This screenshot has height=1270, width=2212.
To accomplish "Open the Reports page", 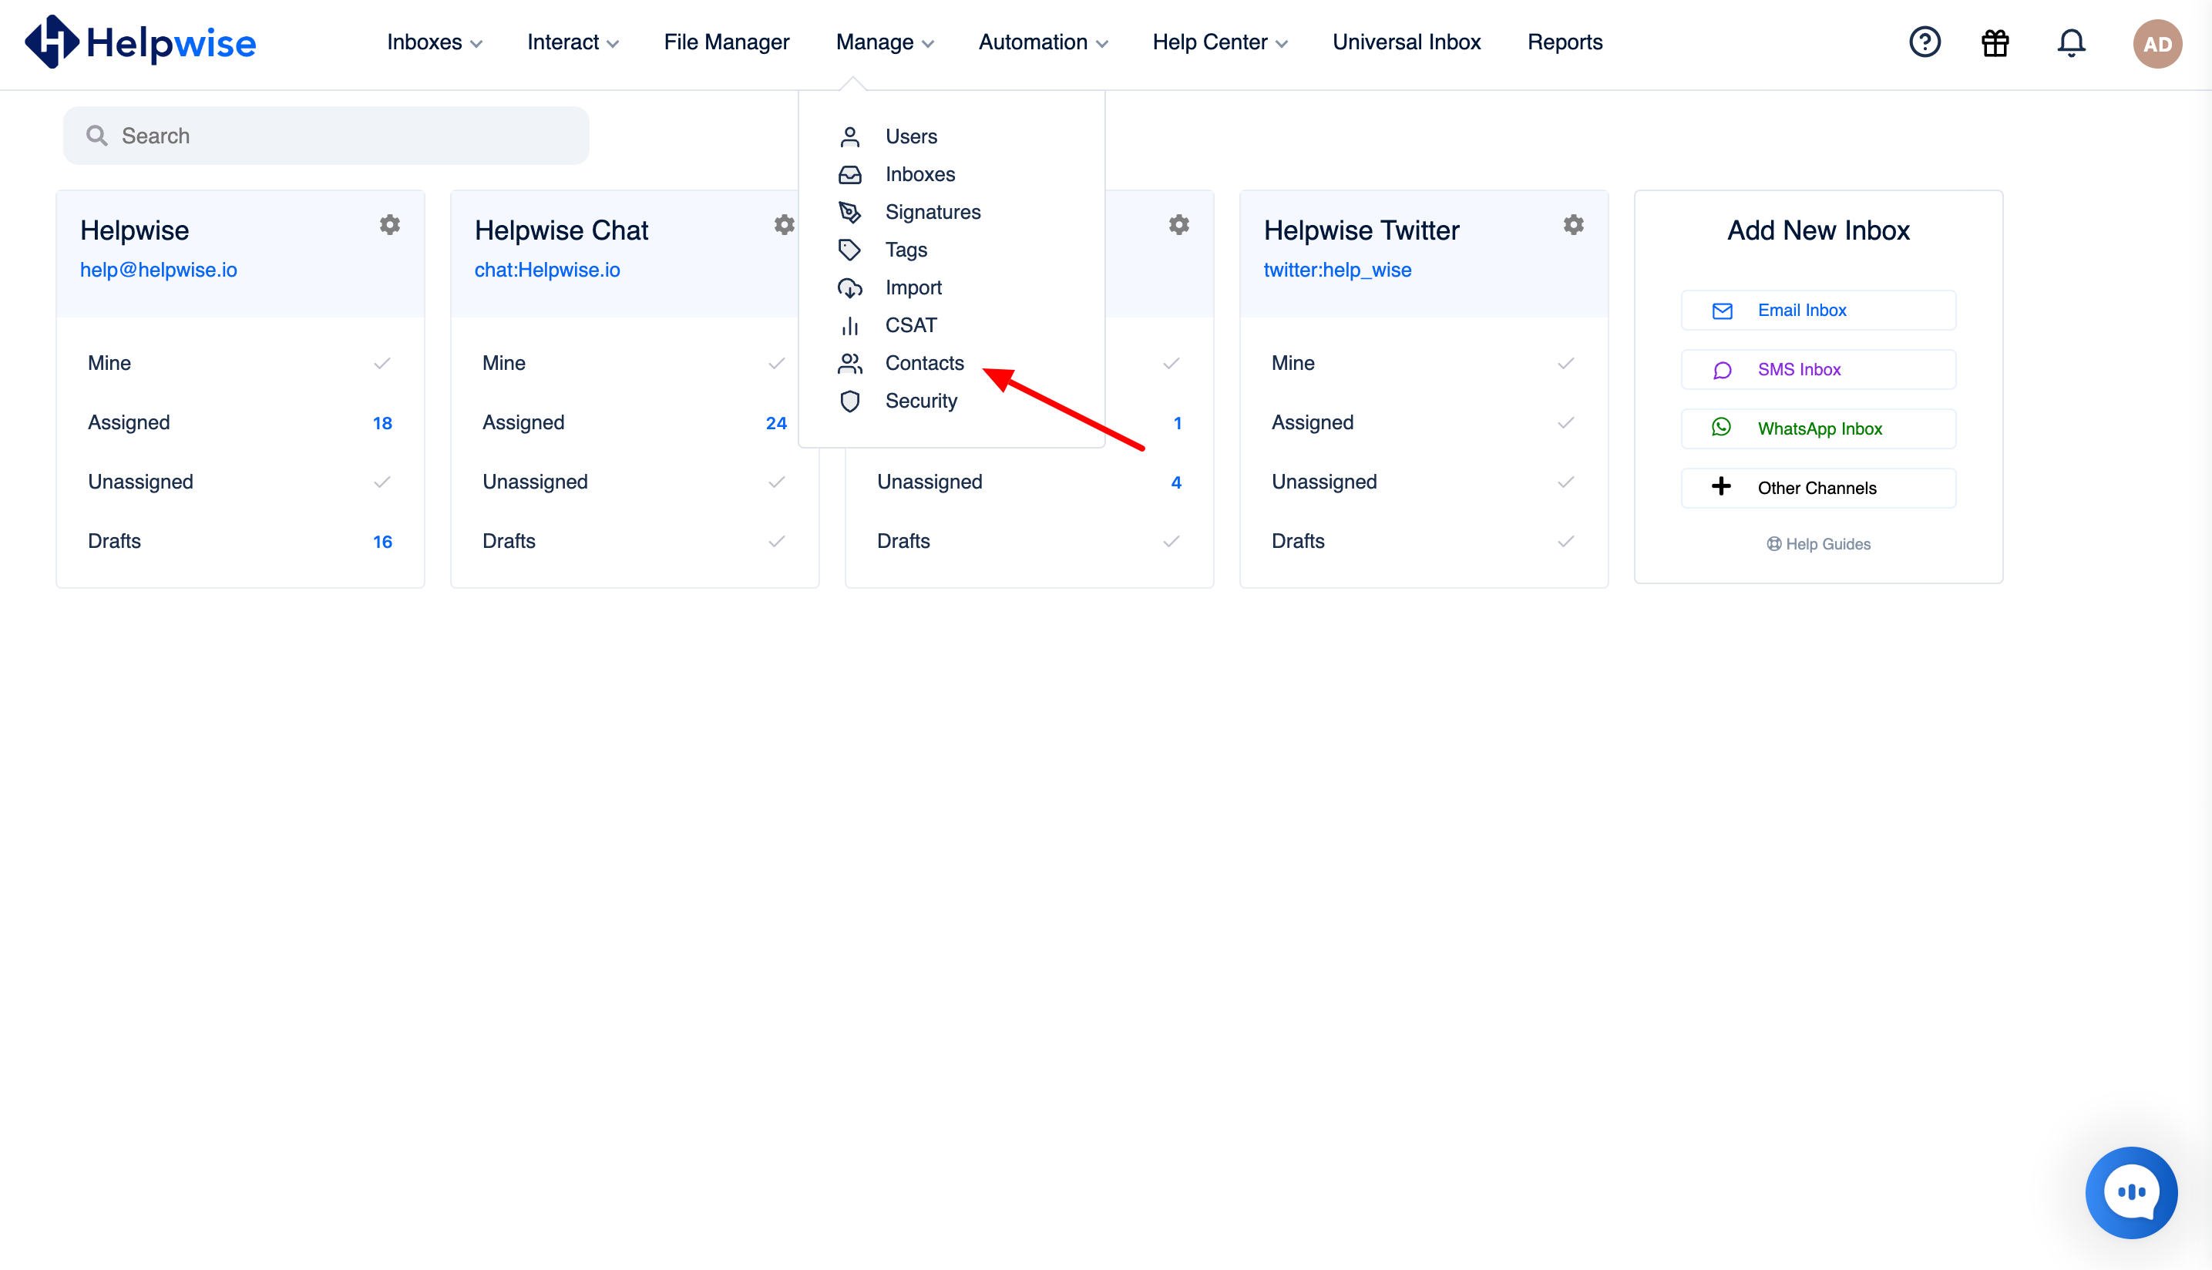I will click(x=1565, y=42).
